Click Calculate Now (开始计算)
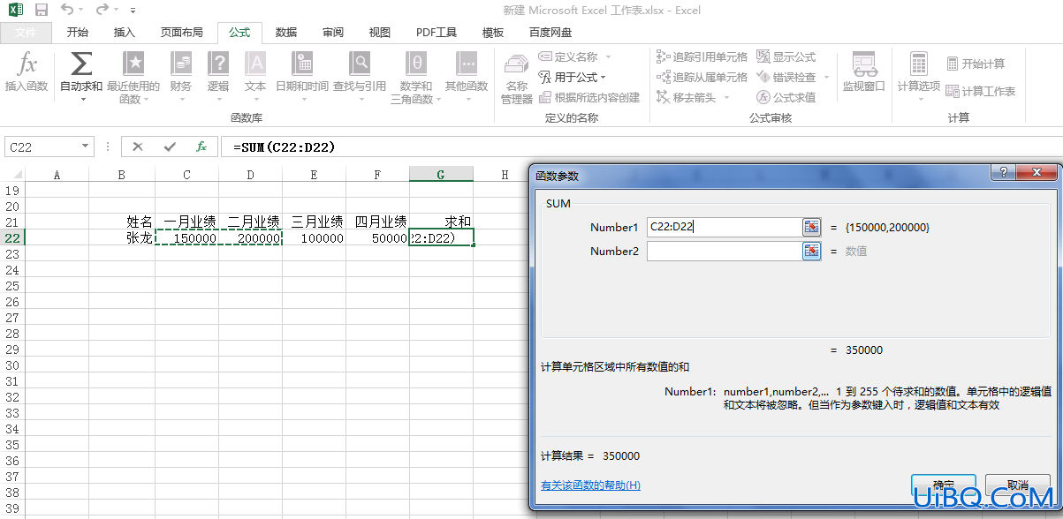 click(976, 64)
